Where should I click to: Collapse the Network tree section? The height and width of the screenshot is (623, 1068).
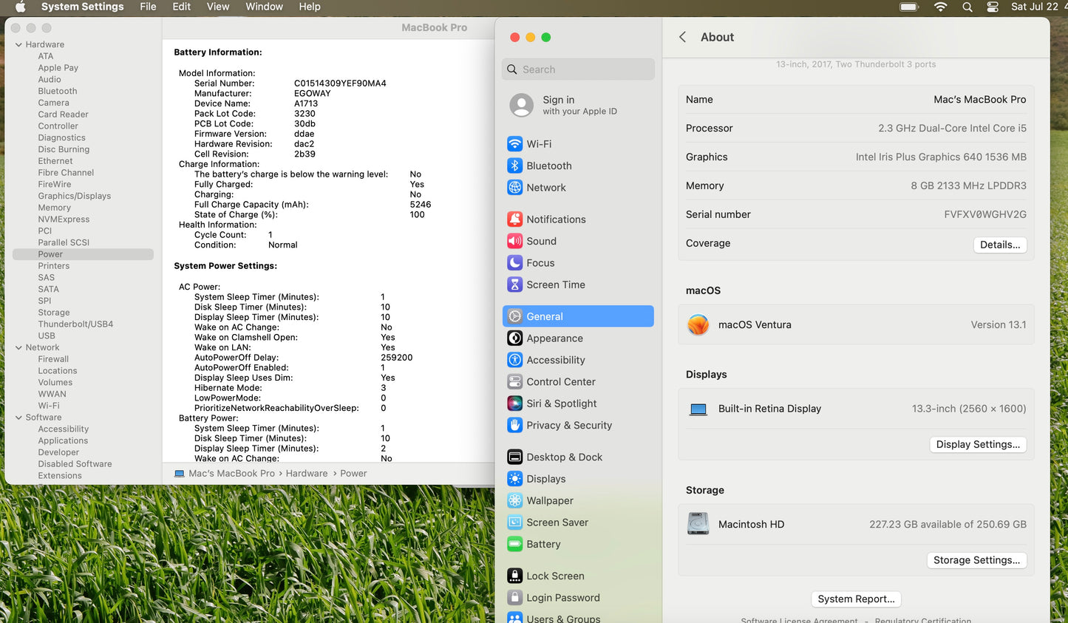(18, 347)
